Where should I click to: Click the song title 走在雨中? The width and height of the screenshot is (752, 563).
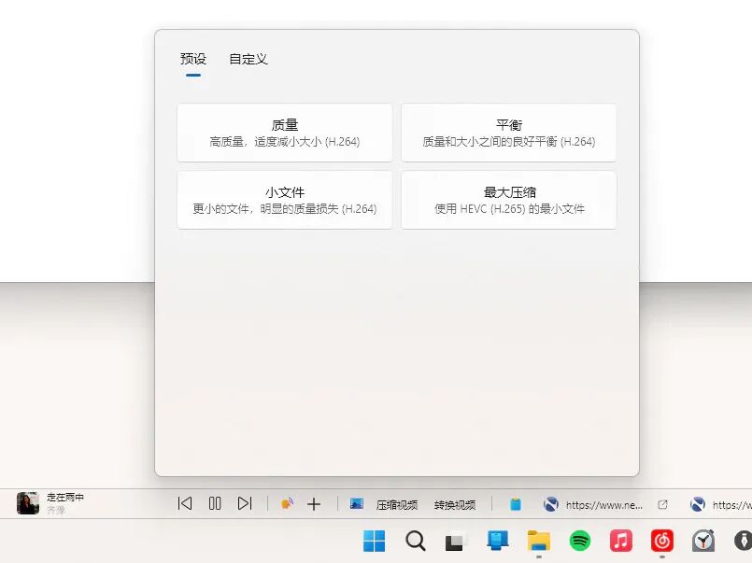tap(65, 498)
